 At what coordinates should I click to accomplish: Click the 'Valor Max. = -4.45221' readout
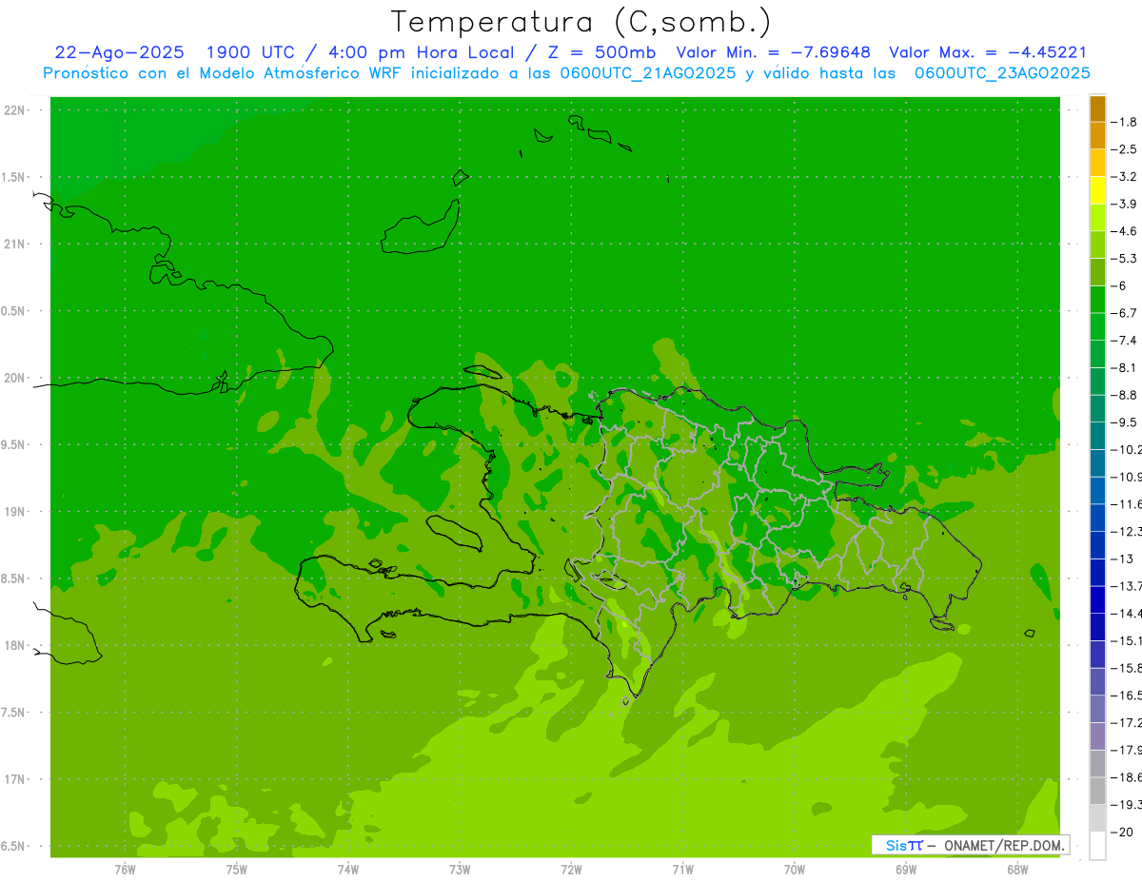988,52
